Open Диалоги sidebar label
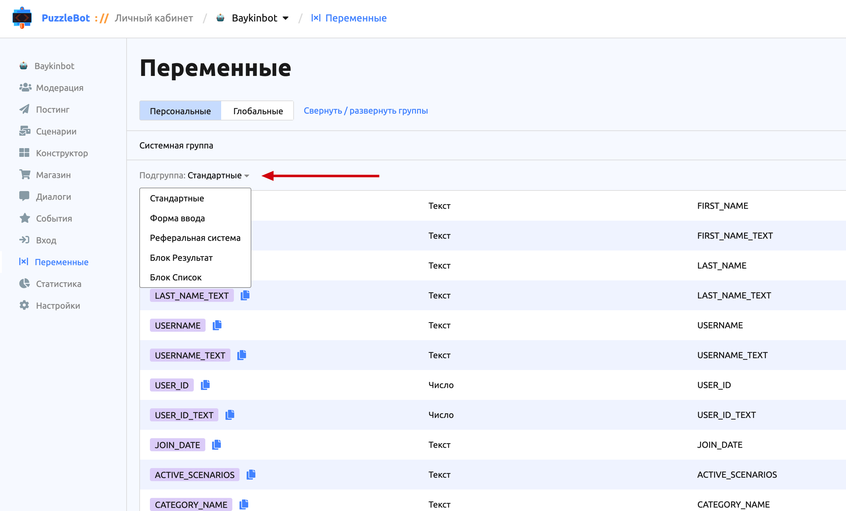 click(53, 197)
